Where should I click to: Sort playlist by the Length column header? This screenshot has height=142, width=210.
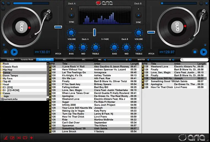click(x=201, y=64)
